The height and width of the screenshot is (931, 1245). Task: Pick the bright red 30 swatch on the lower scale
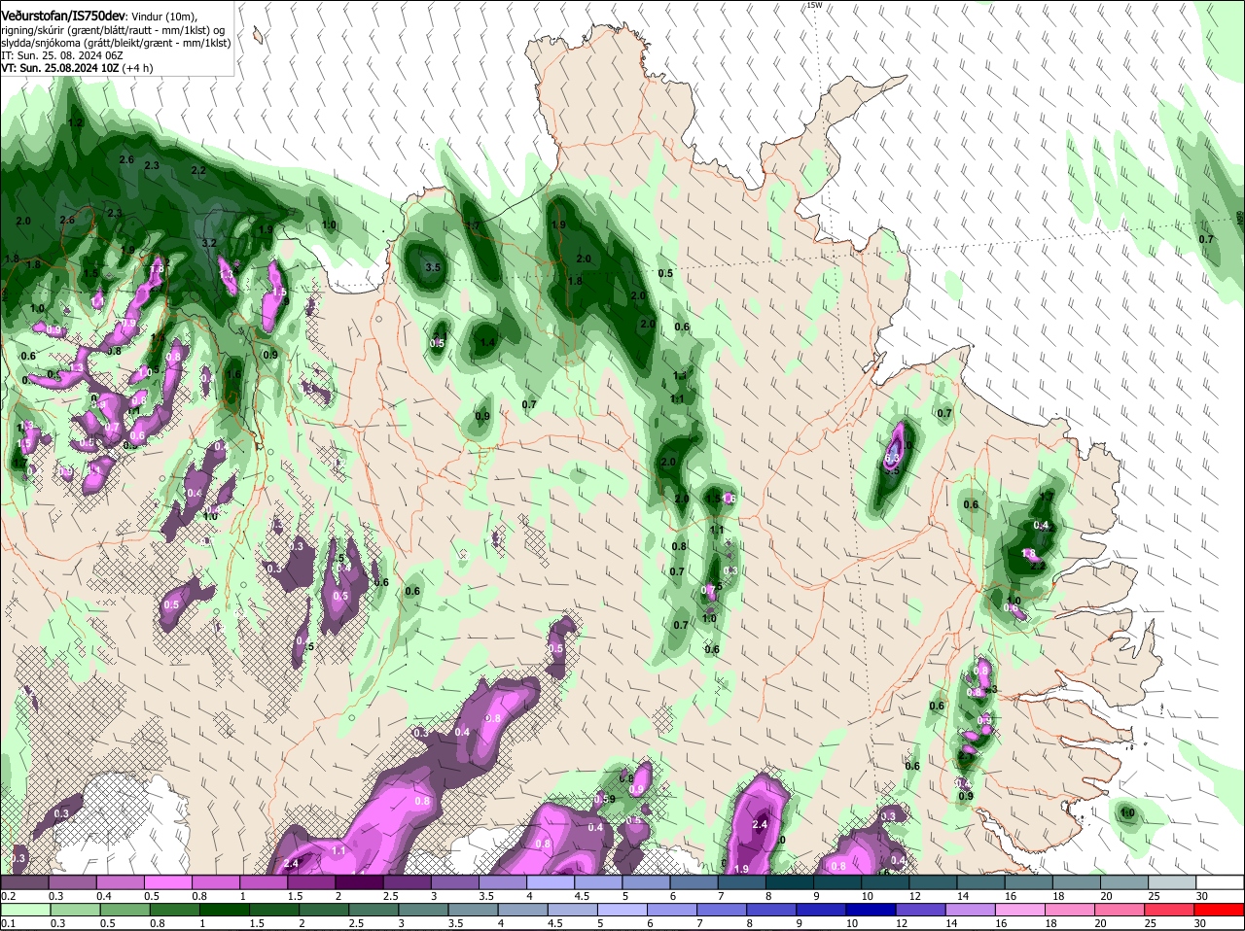click(x=1221, y=910)
